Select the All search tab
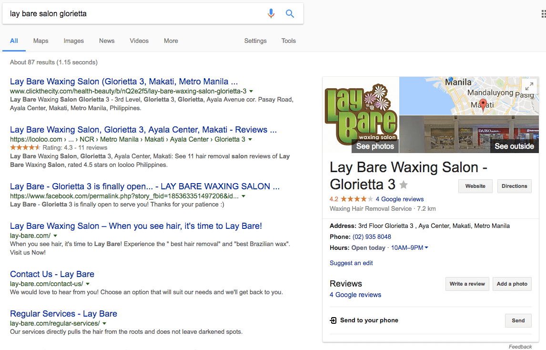 click(x=14, y=41)
